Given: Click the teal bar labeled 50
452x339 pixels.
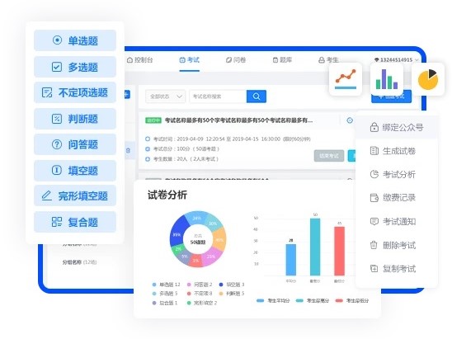Looking at the screenshot, I should [x=315, y=247].
